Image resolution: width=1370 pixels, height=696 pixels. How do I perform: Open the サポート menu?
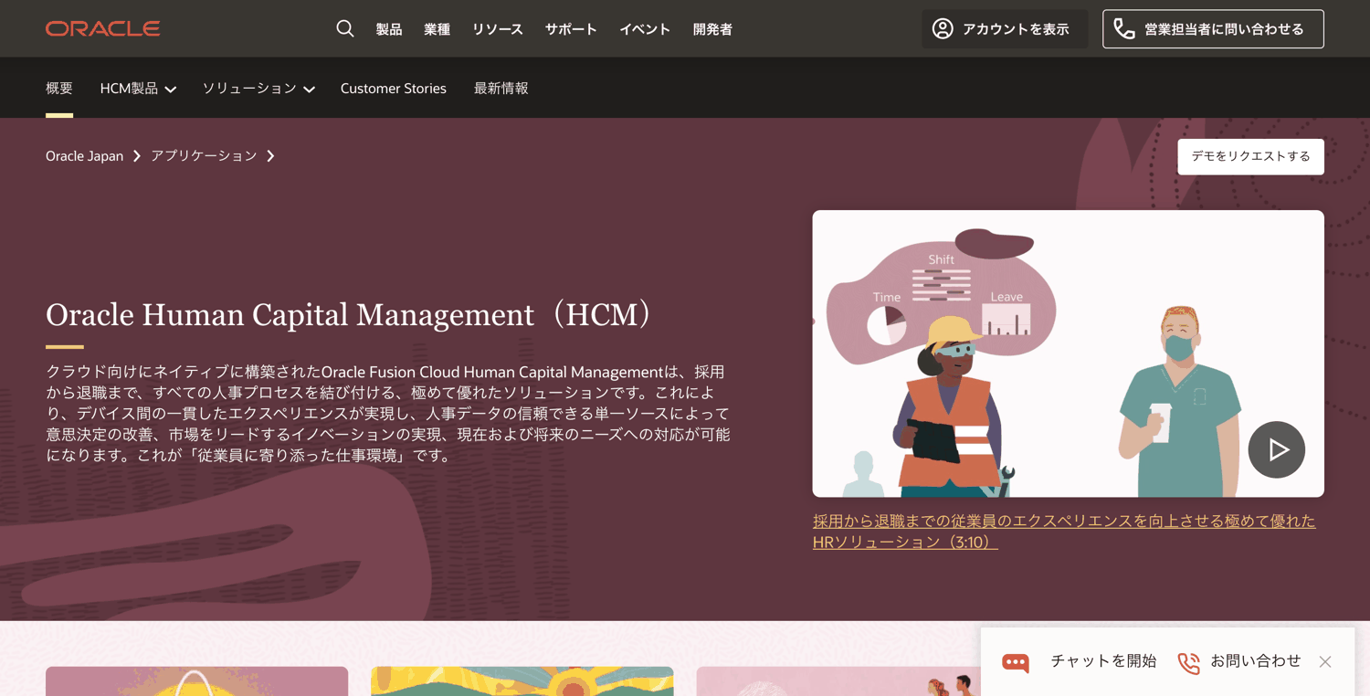(571, 29)
